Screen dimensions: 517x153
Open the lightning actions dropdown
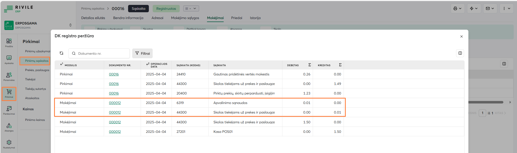474,8
